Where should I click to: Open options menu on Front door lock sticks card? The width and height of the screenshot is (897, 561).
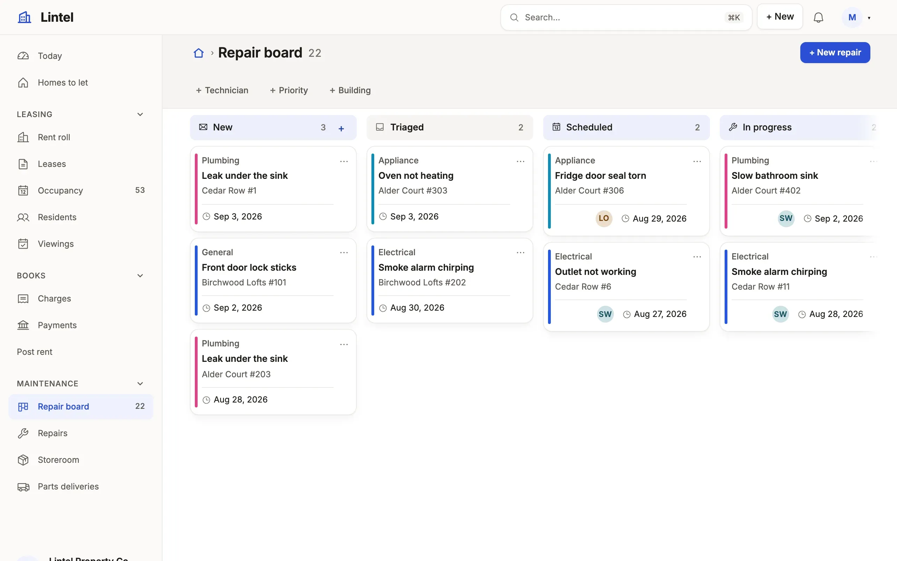coord(344,253)
